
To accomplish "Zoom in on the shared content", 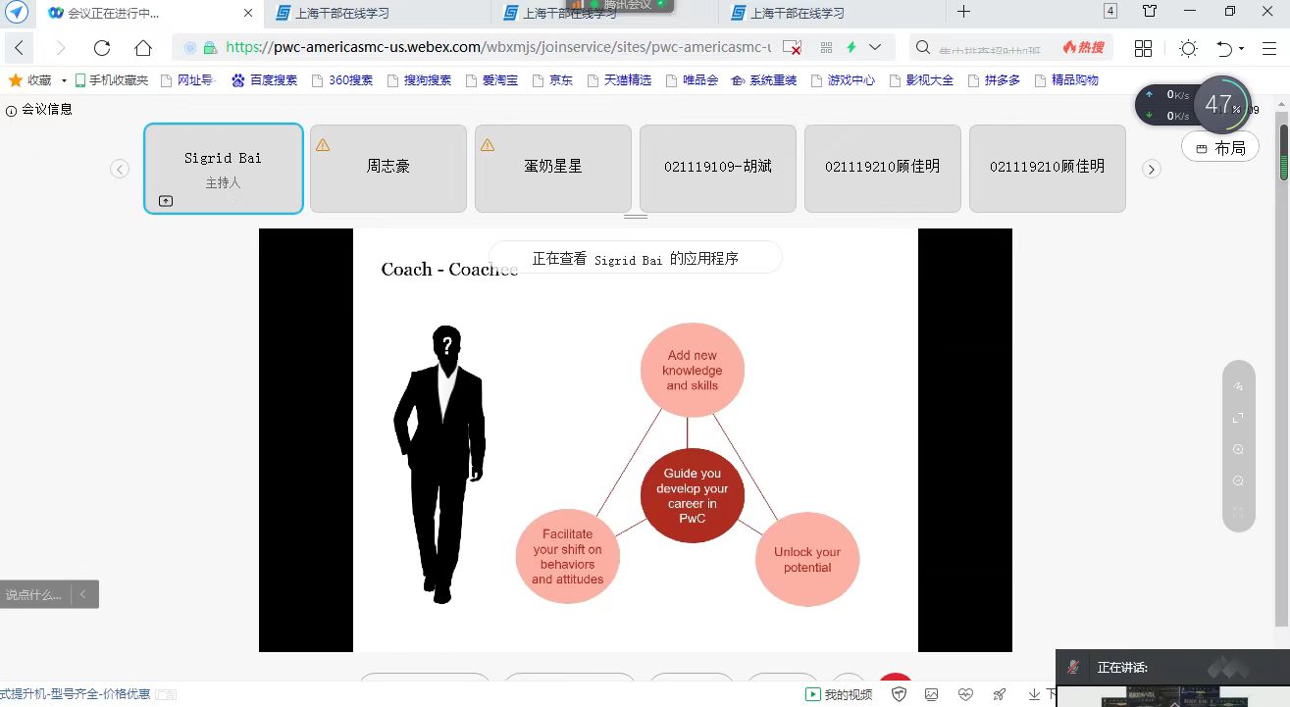I will [x=1238, y=449].
